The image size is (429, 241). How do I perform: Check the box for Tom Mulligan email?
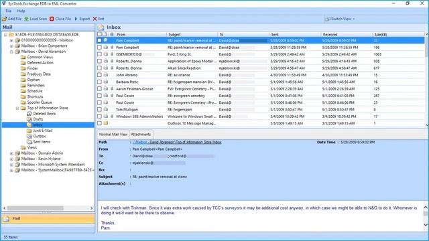click(x=100, y=109)
